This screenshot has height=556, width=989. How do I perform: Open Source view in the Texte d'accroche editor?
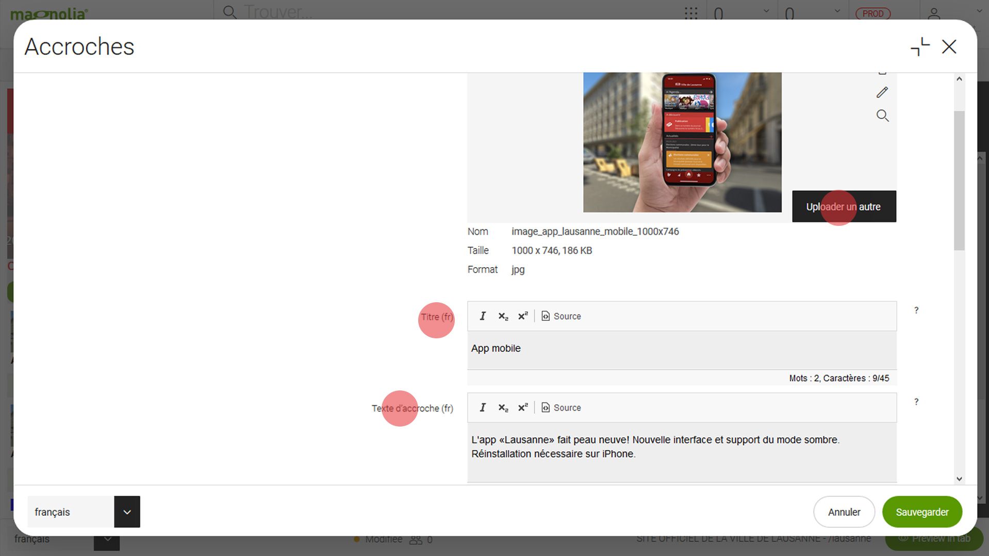pyautogui.click(x=561, y=407)
